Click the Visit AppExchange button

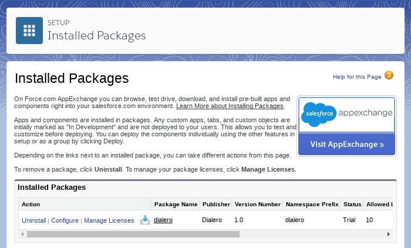point(347,145)
